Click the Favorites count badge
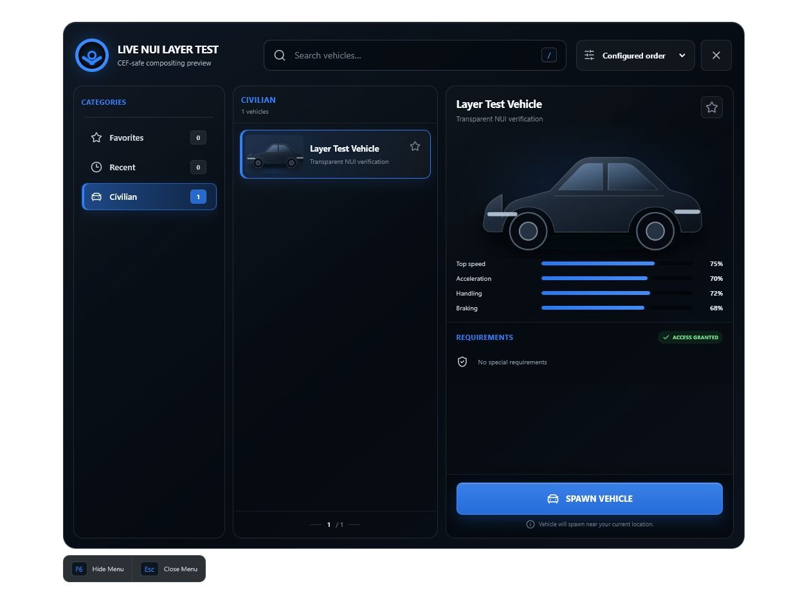 click(198, 138)
